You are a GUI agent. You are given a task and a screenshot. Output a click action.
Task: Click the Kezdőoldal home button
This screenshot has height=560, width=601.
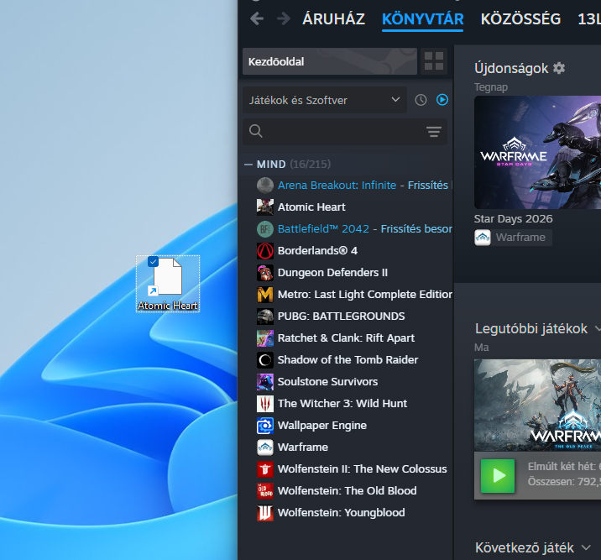point(329,61)
